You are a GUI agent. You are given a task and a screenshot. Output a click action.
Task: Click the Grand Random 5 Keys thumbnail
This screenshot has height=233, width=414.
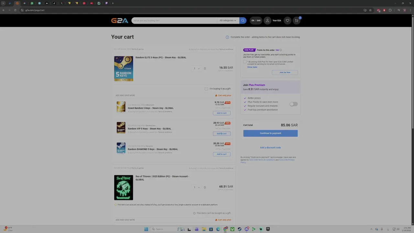click(x=121, y=107)
